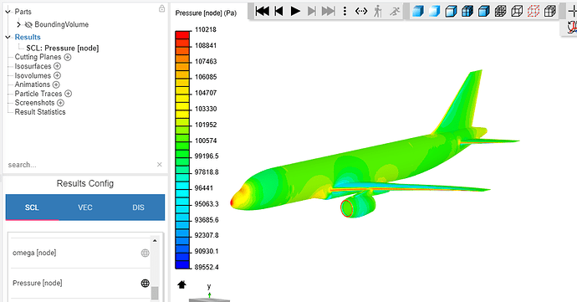The image size is (577, 302).
Task: Choose the solid shaded blue cube render mode
Action: [418, 11]
